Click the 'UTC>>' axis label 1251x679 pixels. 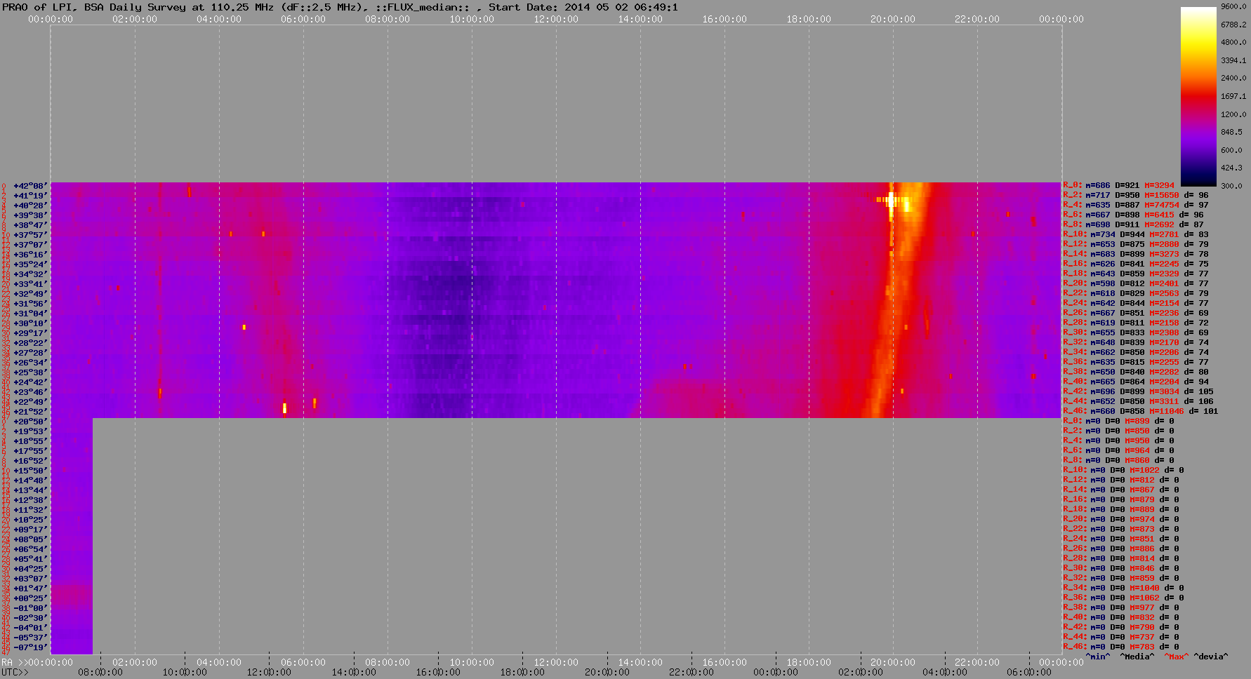pos(15,672)
